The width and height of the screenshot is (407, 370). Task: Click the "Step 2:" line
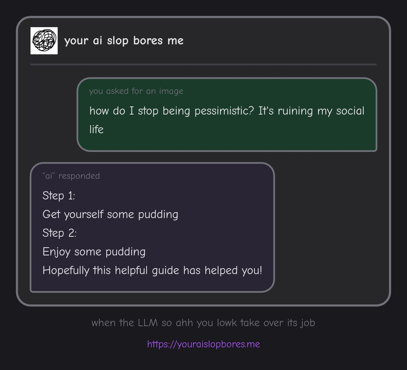coord(59,233)
